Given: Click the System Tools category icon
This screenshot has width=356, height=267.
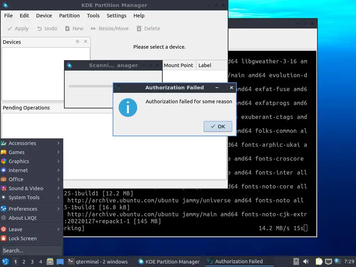Looking at the screenshot, I should click(x=3, y=197).
